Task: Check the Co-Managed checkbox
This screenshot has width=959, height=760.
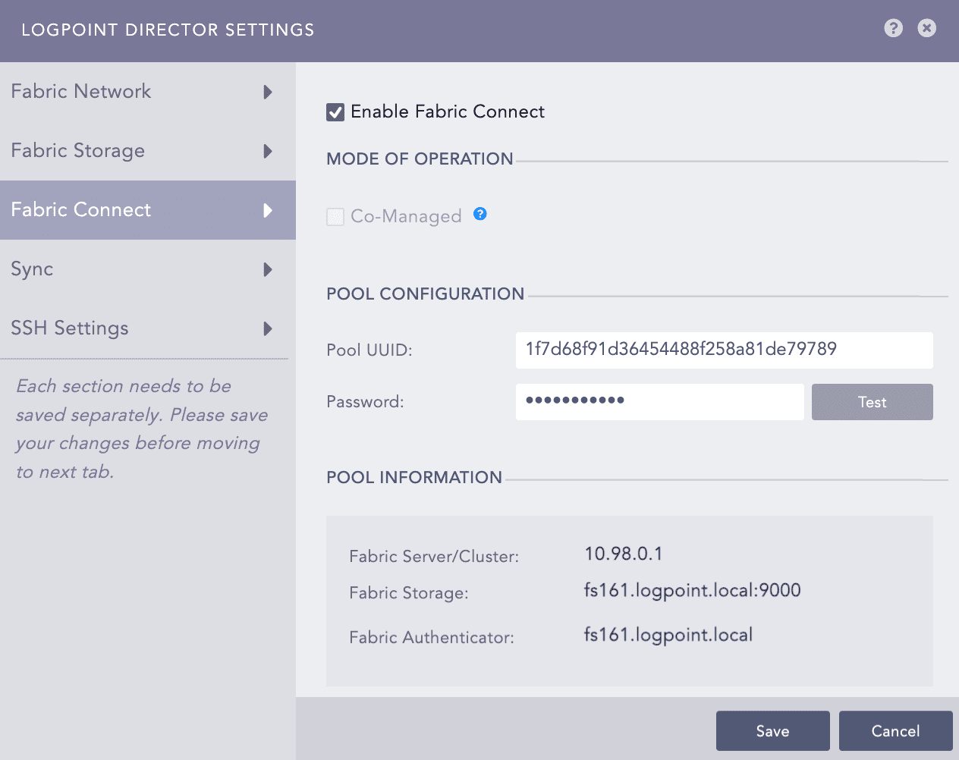Action: [335, 216]
